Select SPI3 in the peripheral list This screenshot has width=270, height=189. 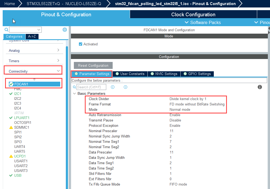tap(18, 142)
